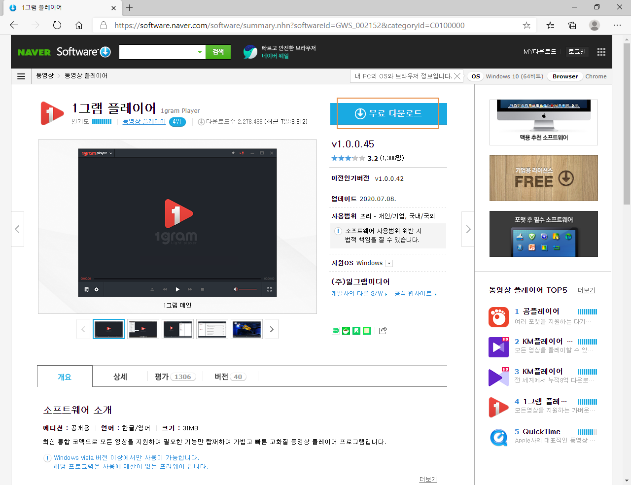Click the 동영상 플레이어 category link

(x=144, y=121)
